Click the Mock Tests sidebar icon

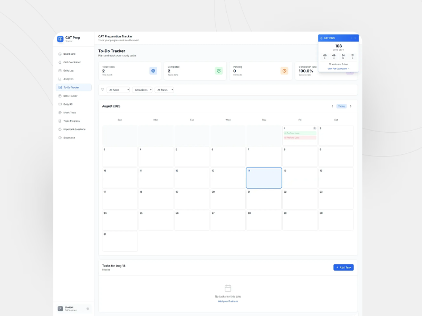click(x=60, y=112)
